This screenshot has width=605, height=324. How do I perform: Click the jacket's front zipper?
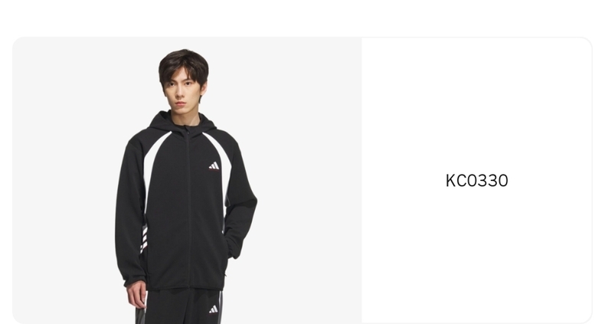(188, 208)
